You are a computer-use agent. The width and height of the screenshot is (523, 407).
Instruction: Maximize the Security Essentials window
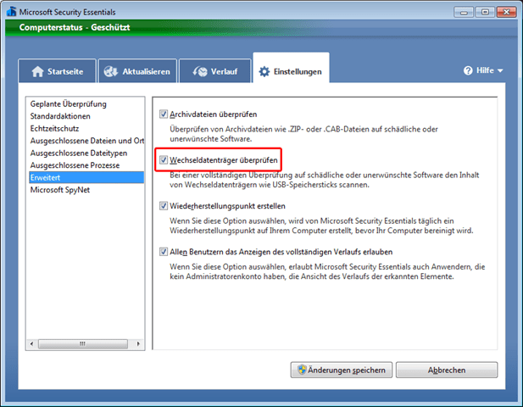(x=485, y=13)
